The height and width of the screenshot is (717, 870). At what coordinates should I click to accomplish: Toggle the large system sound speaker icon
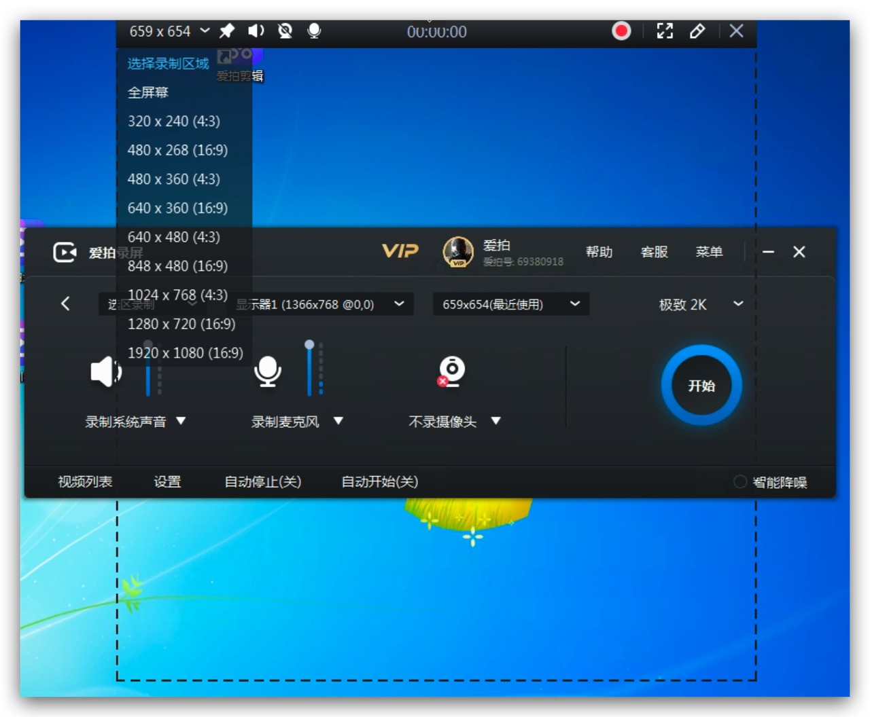[106, 371]
